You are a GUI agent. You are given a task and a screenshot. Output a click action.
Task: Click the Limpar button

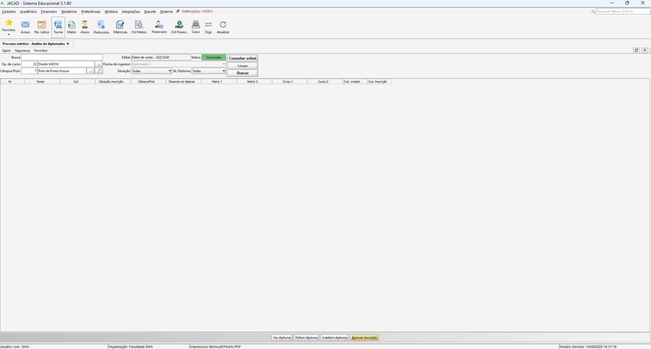point(243,66)
